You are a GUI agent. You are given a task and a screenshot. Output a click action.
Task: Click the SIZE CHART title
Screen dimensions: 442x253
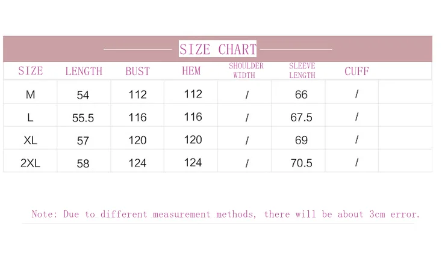click(x=217, y=49)
